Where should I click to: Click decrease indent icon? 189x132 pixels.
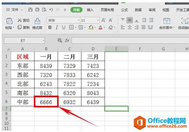(144, 20)
